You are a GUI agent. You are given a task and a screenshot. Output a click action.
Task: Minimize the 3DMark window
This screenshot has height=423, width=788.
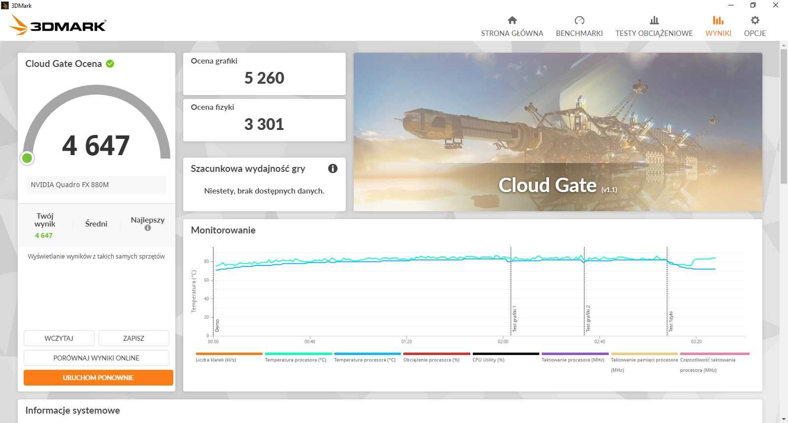731,5
